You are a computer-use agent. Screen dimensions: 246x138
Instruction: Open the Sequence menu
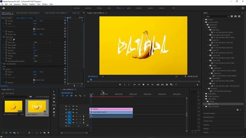[17, 4]
